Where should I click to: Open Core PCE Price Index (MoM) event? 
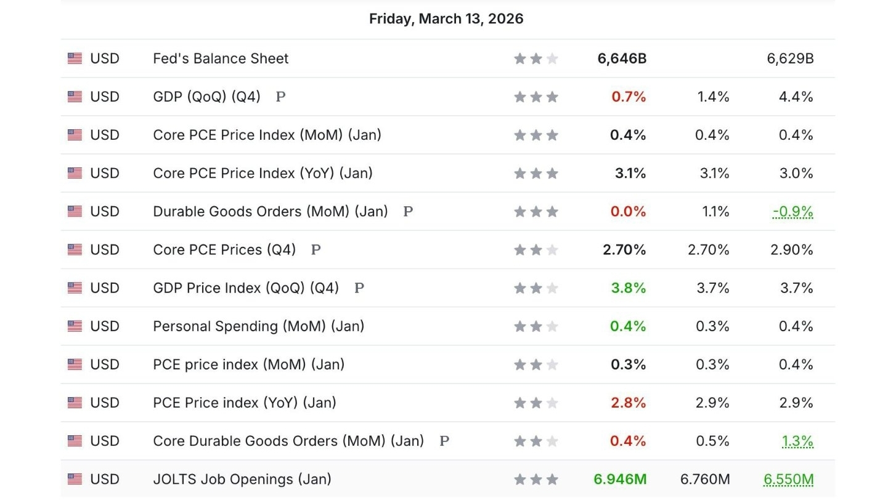click(x=267, y=135)
